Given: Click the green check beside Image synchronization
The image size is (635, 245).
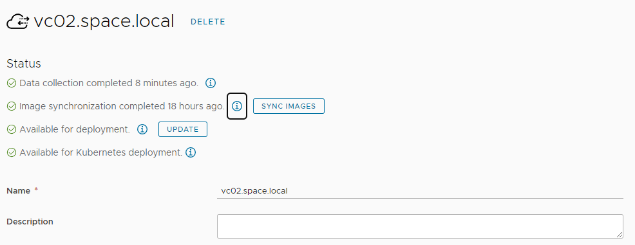Looking at the screenshot, I should [x=12, y=106].
